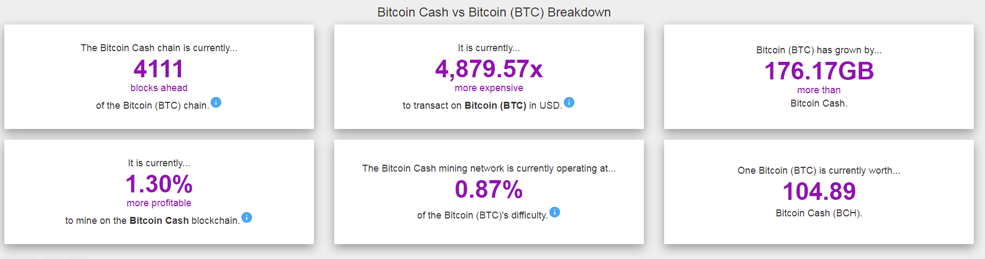Click bold 'Bitcoin (BTC)' in transaction card
Image resolution: width=985 pixels, height=259 pixels.
pos(495,106)
